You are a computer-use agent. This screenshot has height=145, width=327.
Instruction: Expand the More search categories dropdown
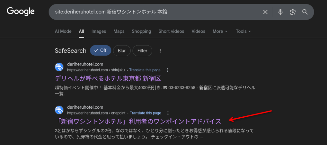tap(220, 31)
